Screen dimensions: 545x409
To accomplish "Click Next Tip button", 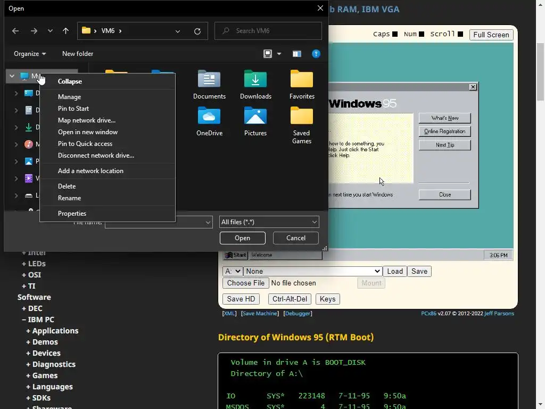I will (x=444, y=145).
